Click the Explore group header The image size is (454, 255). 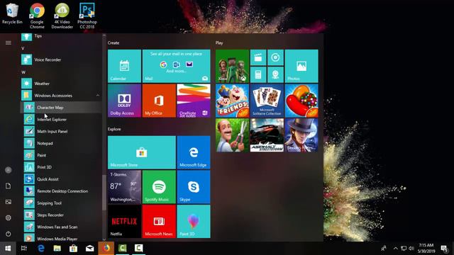114,129
